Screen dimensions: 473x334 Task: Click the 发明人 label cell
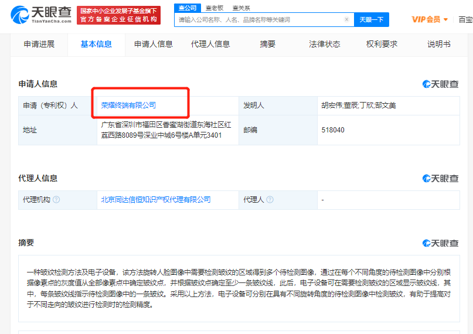(x=278, y=105)
